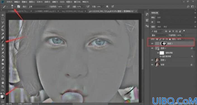Open brush opacity dropdown arrow

pyautogui.click(x=64, y=7)
